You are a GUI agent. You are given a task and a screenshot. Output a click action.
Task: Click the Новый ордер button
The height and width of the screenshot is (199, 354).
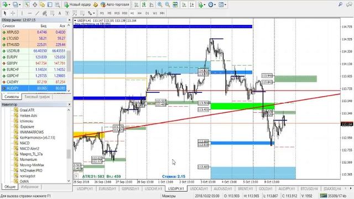(x=77, y=4)
